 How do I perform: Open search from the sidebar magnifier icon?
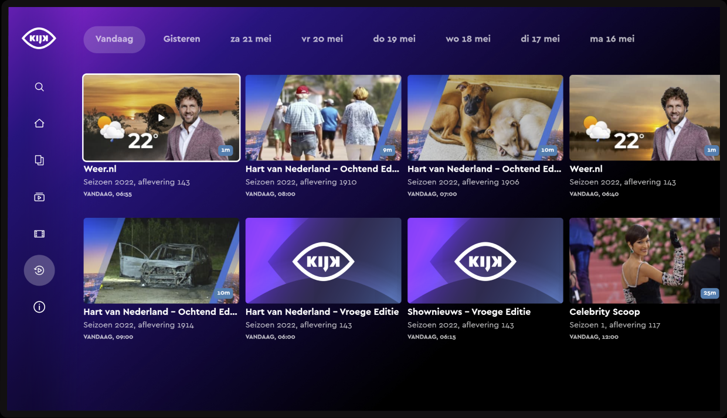[39, 87]
